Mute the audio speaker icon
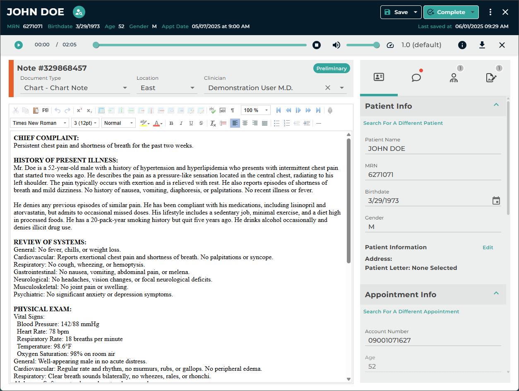This screenshot has height=391, width=519. pyautogui.click(x=336, y=45)
